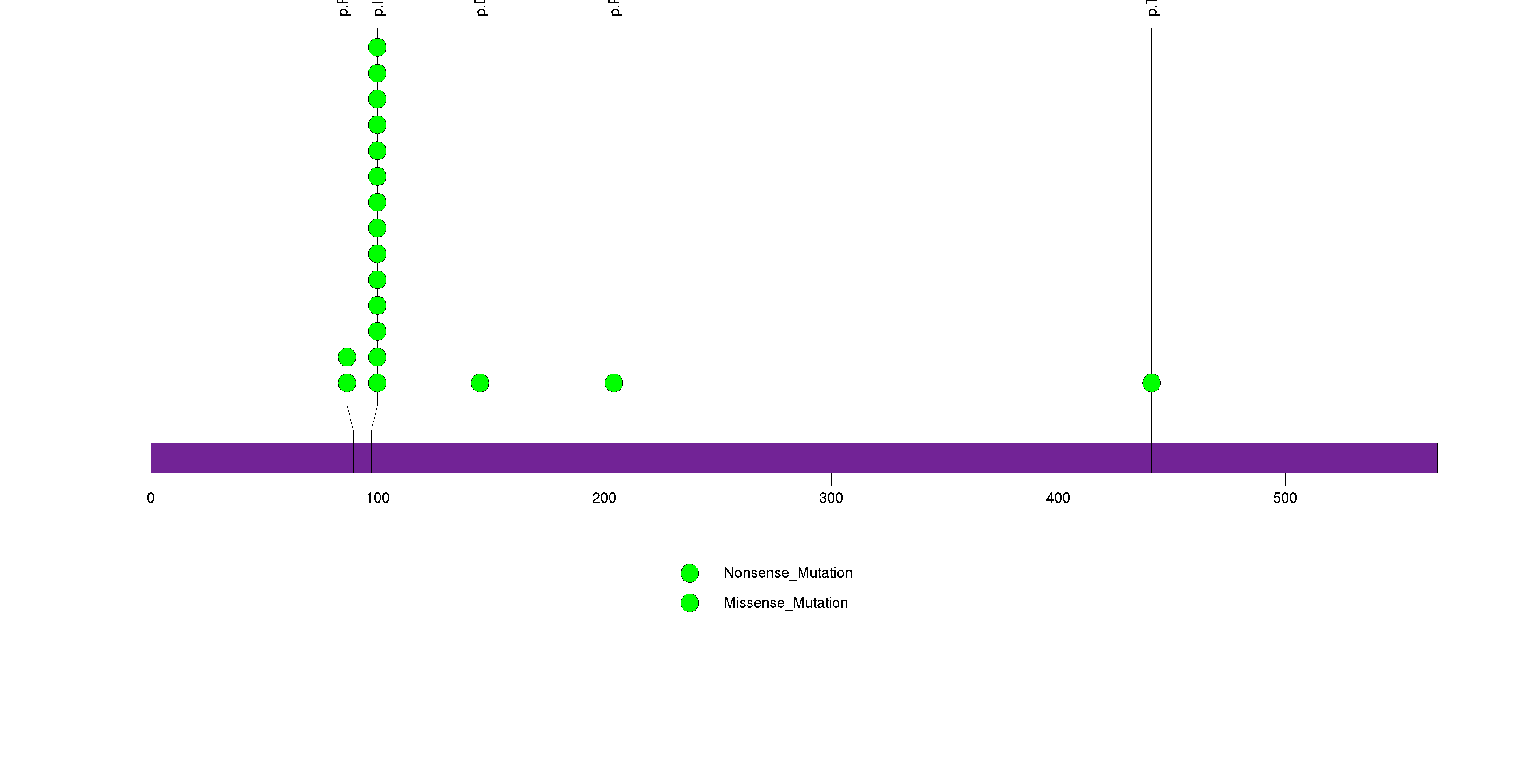Image resolution: width=1513 pixels, height=757 pixels.
Task: Click upper circle of the two-mutation stack
Action: click(347, 357)
